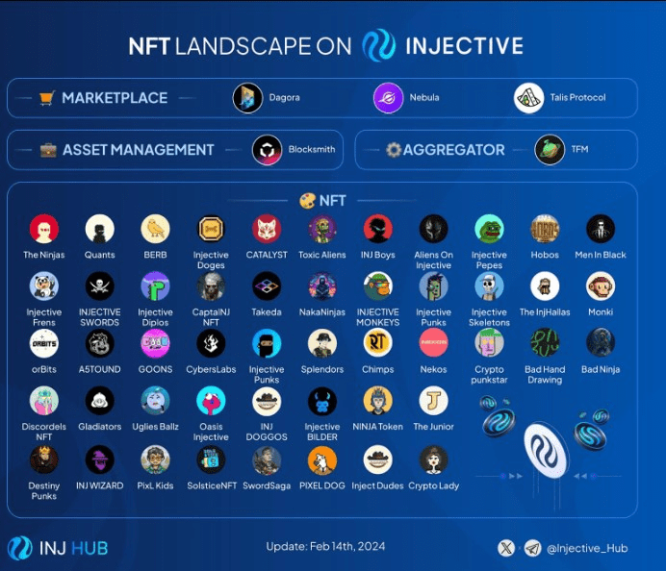Screen dimensions: 666x571
Task: Select The Ninjas NFT icon
Action: 44,229
